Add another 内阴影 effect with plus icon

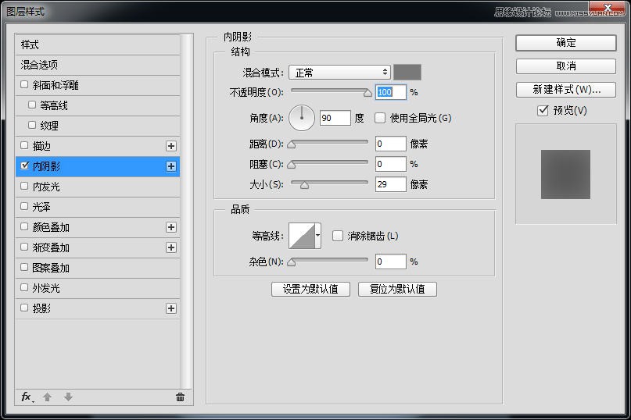(x=171, y=166)
